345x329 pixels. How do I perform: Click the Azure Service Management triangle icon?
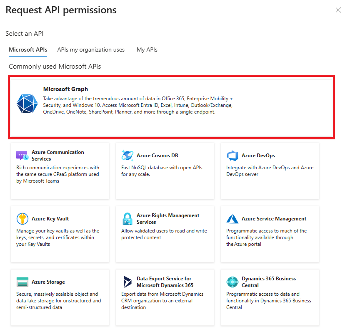(x=232, y=219)
